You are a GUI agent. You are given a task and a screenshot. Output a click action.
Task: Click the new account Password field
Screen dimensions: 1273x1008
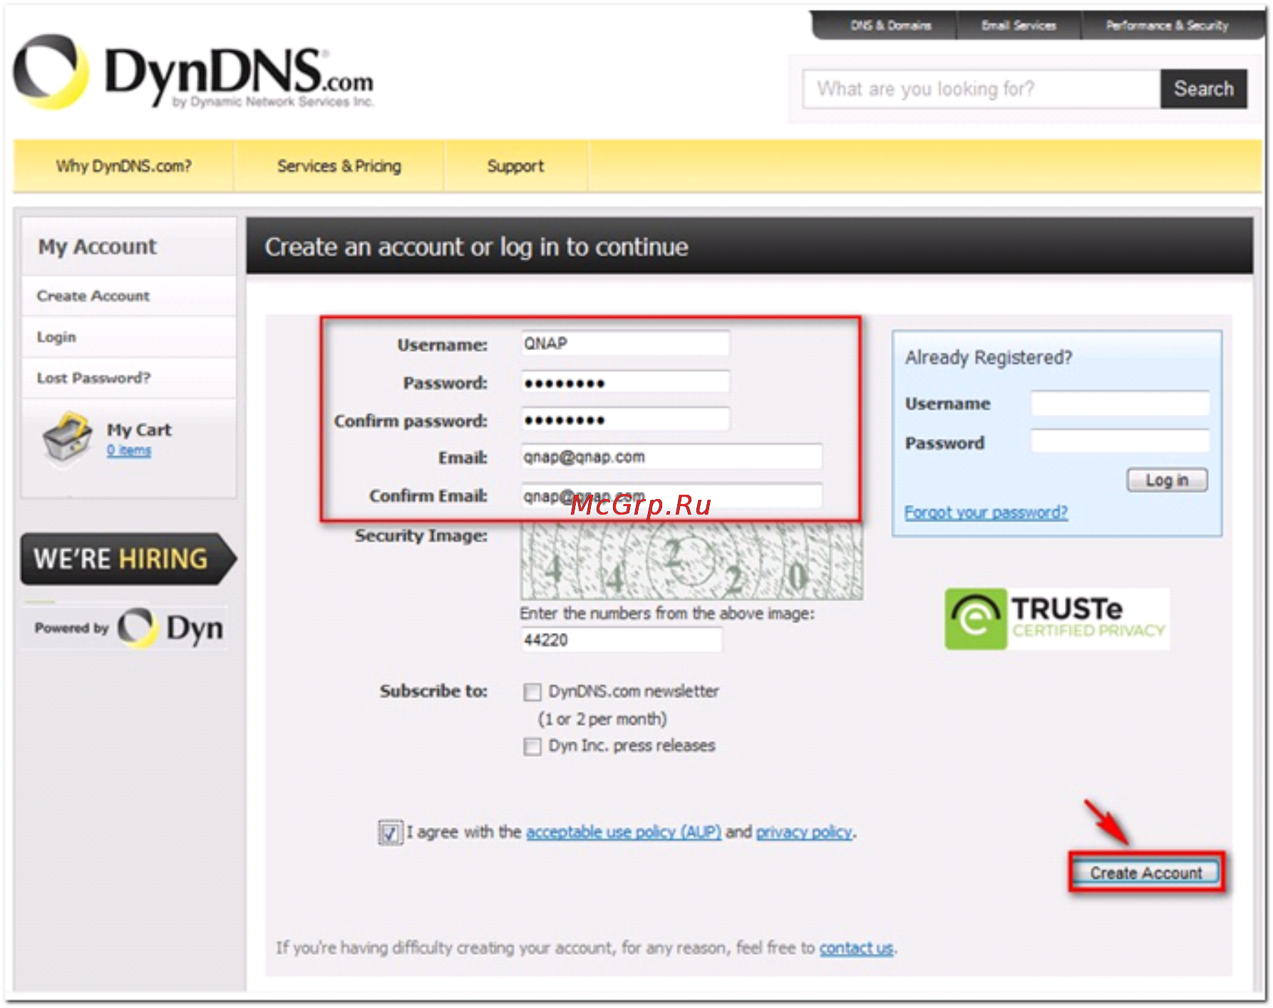pos(625,383)
